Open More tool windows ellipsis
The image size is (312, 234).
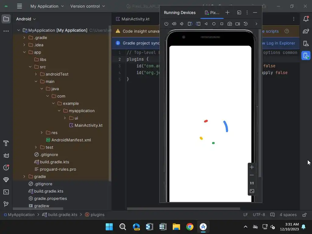[6, 31]
